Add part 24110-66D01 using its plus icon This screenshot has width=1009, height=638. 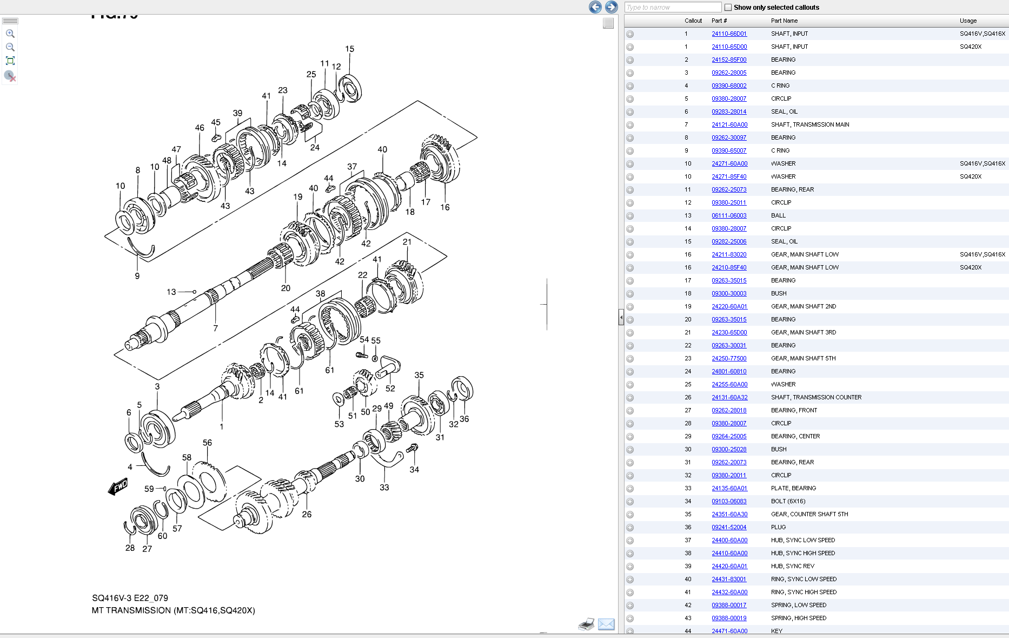coord(630,34)
